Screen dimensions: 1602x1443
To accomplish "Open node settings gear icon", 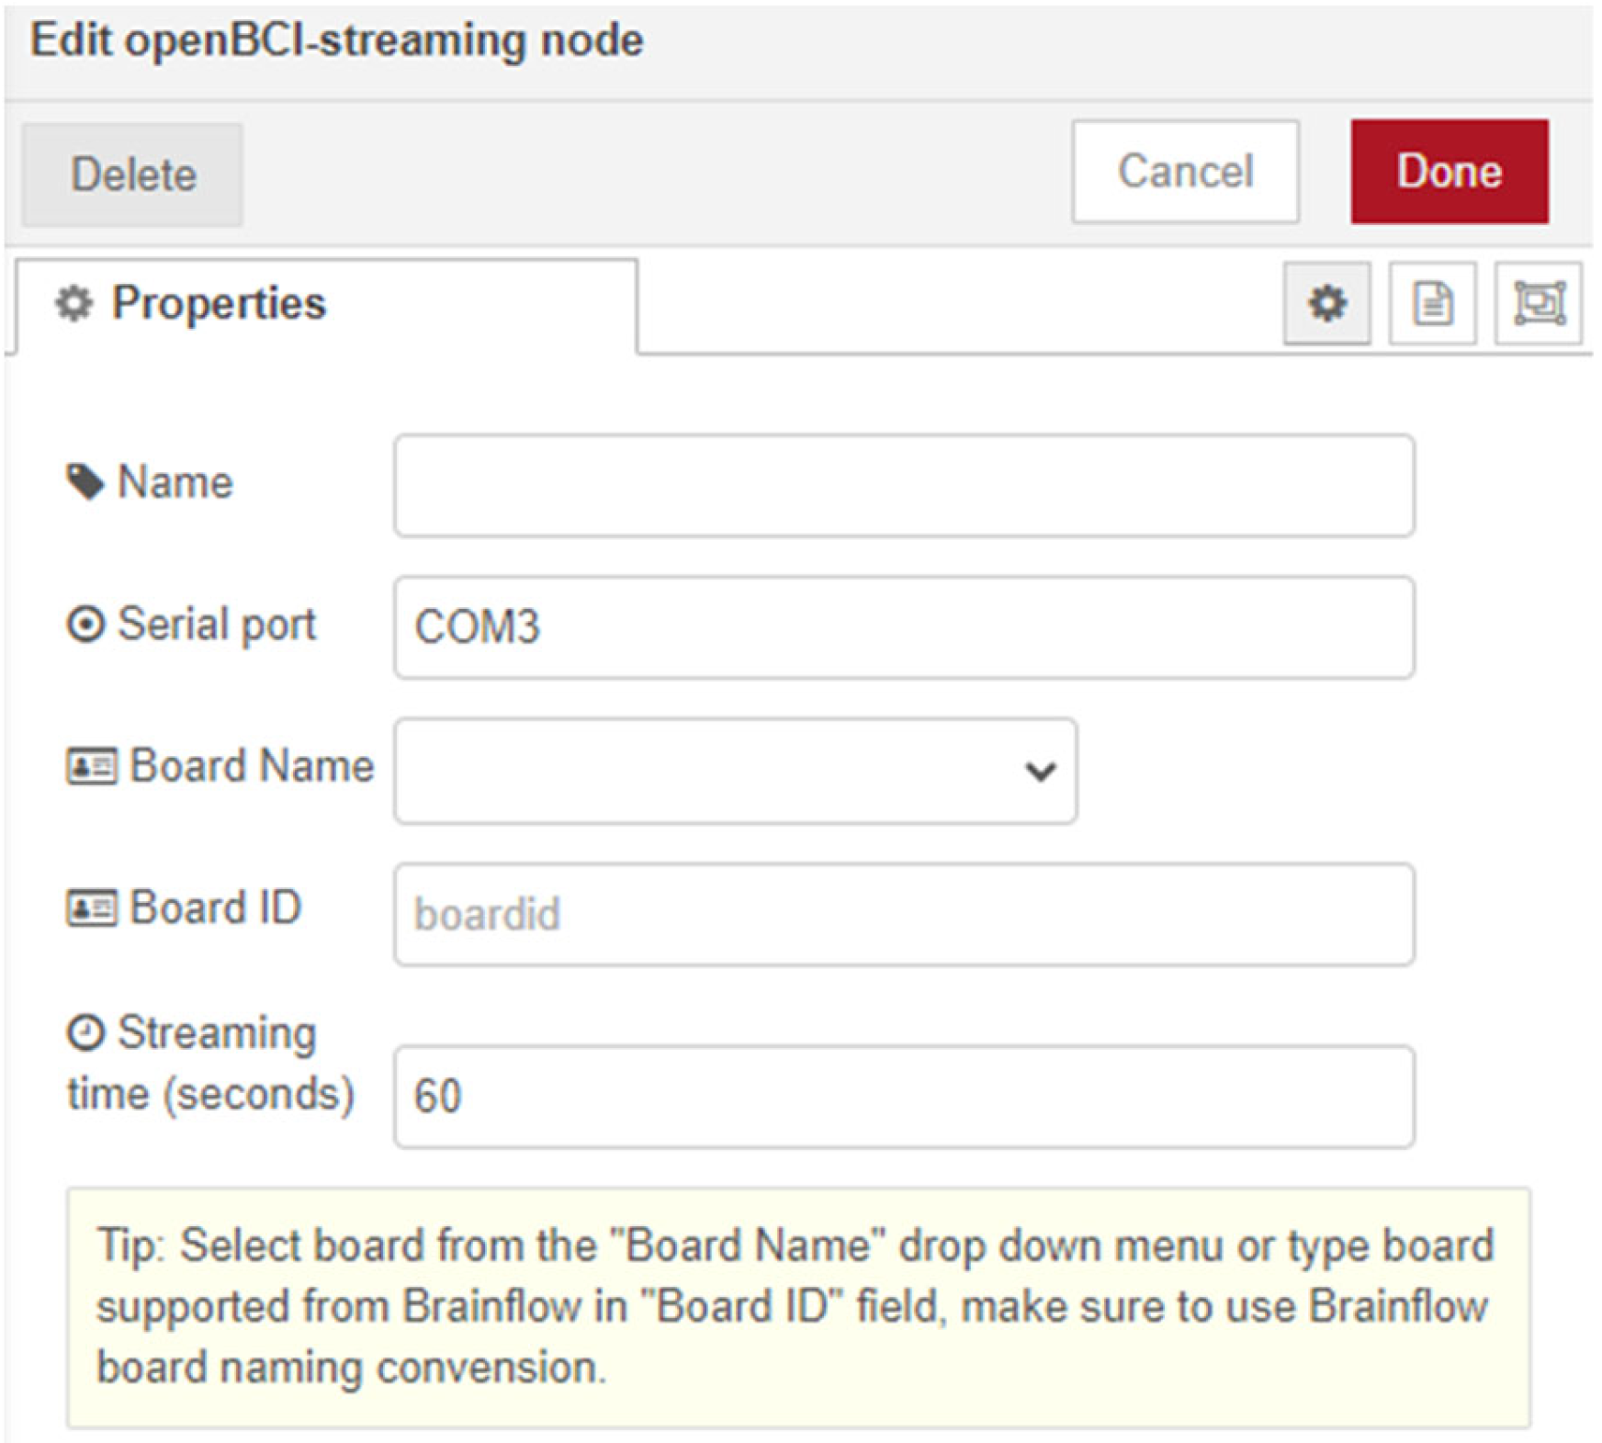I will pos(1326,303).
